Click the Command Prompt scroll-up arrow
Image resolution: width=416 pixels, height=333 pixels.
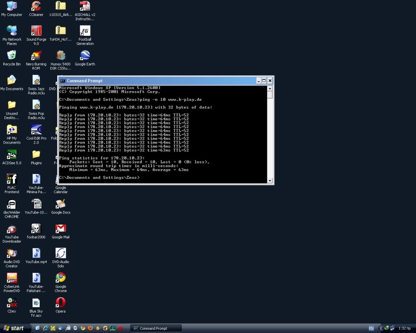tap(270, 88)
